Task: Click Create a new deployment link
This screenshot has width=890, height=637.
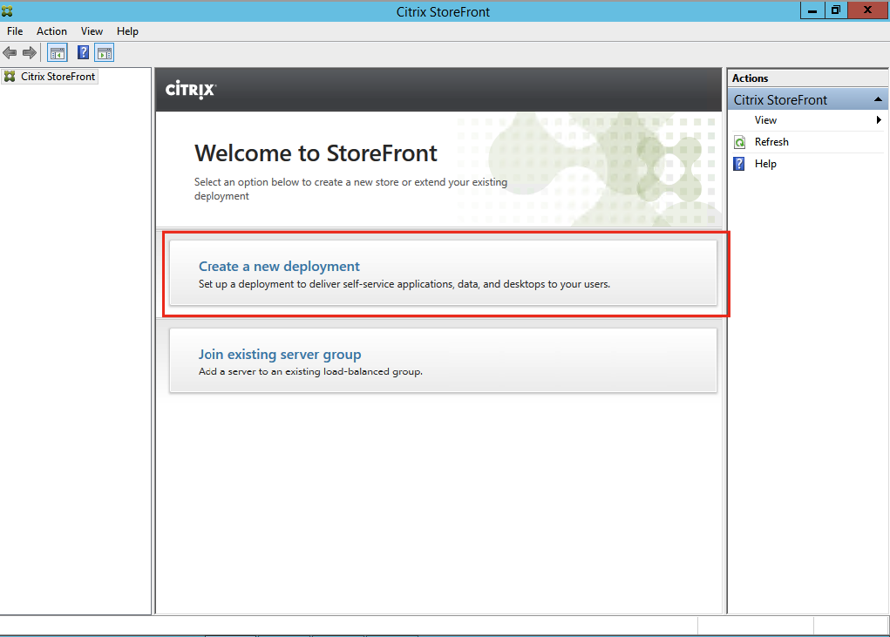Action: [279, 266]
